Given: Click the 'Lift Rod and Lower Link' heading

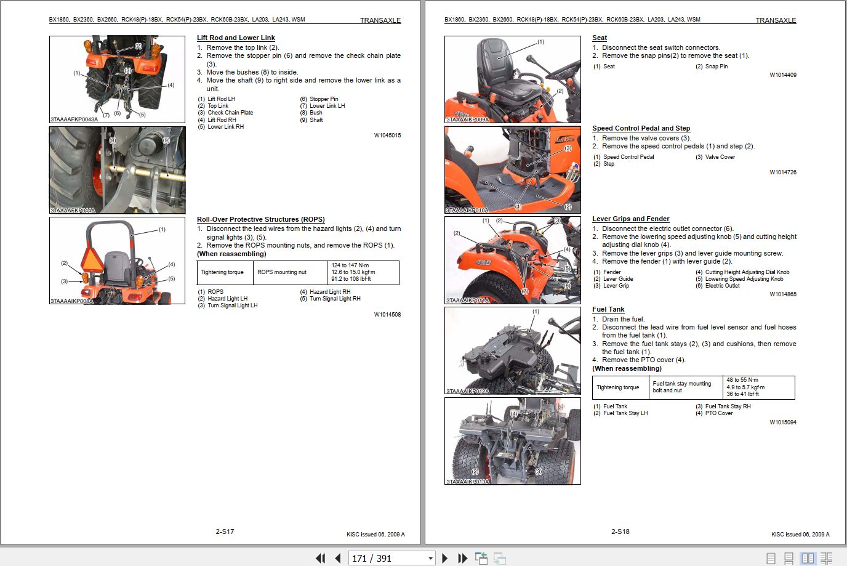Looking at the screenshot, I should click(x=236, y=38).
